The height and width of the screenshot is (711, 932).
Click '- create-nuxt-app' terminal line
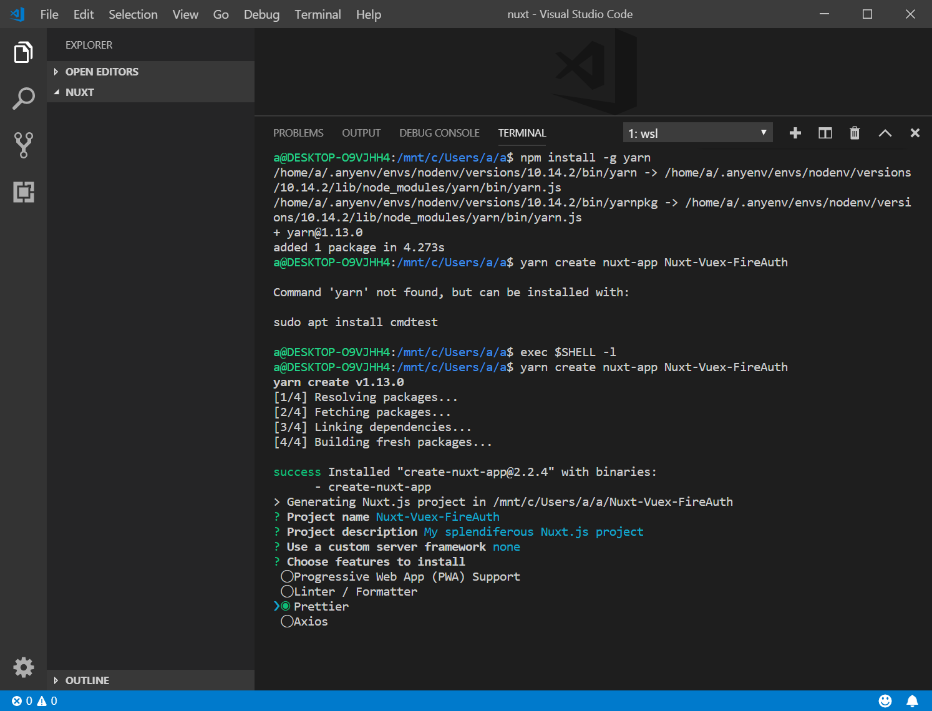point(373,486)
